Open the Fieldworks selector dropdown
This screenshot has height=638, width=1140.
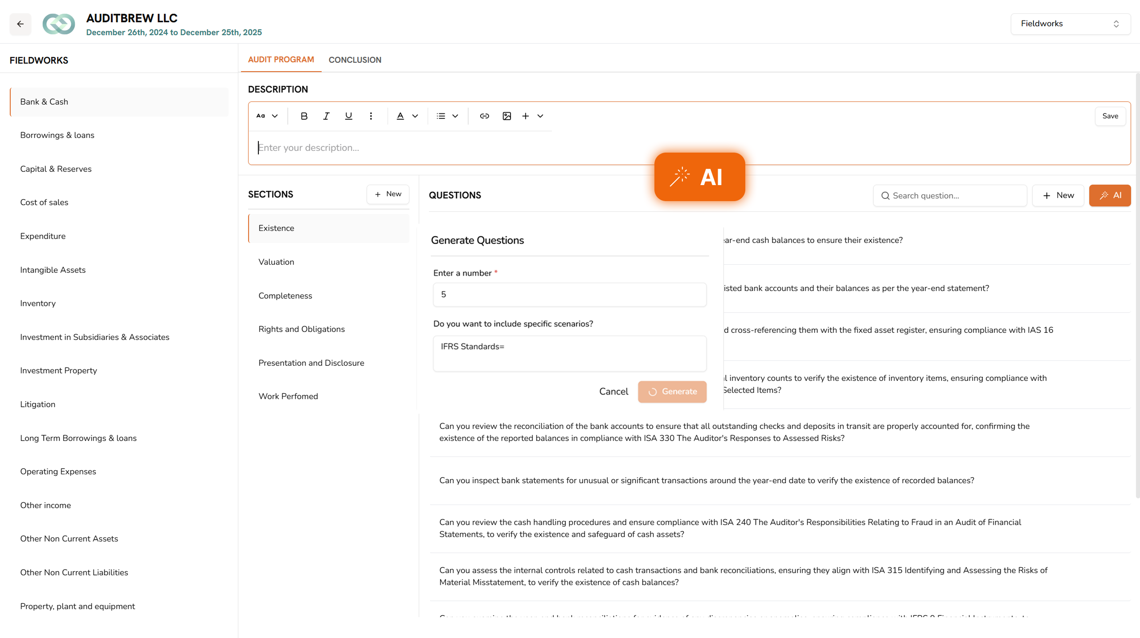[1070, 24]
